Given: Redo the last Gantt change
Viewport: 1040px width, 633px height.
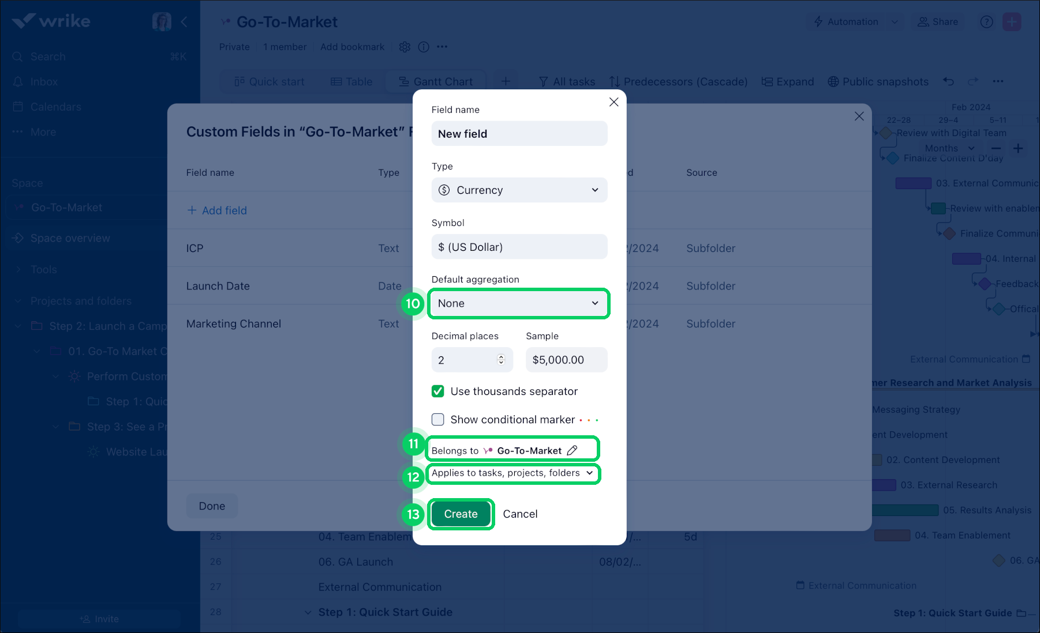Looking at the screenshot, I should [973, 81].
